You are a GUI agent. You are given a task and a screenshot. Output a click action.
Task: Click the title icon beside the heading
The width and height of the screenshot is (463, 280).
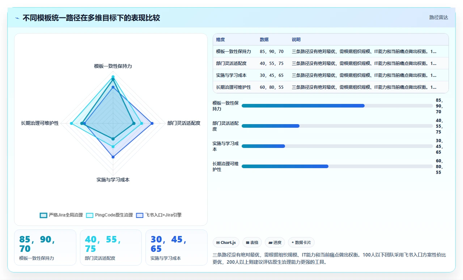click(17, 18)
